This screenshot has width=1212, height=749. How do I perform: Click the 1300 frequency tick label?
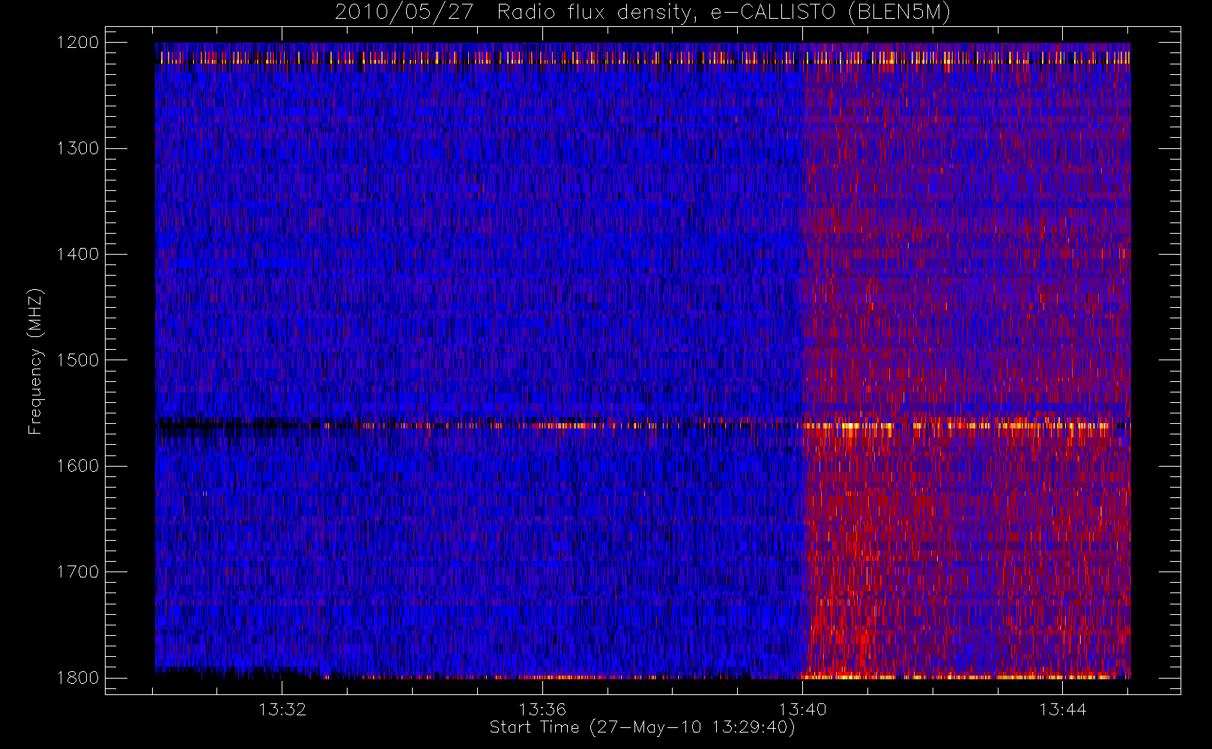pyautogui.click(x=78, y=148)
